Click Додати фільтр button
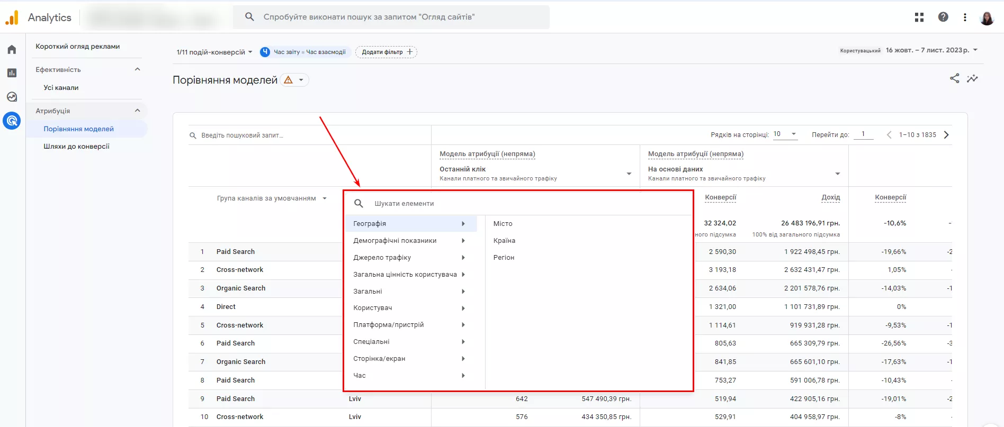 (x=387, y=52)
